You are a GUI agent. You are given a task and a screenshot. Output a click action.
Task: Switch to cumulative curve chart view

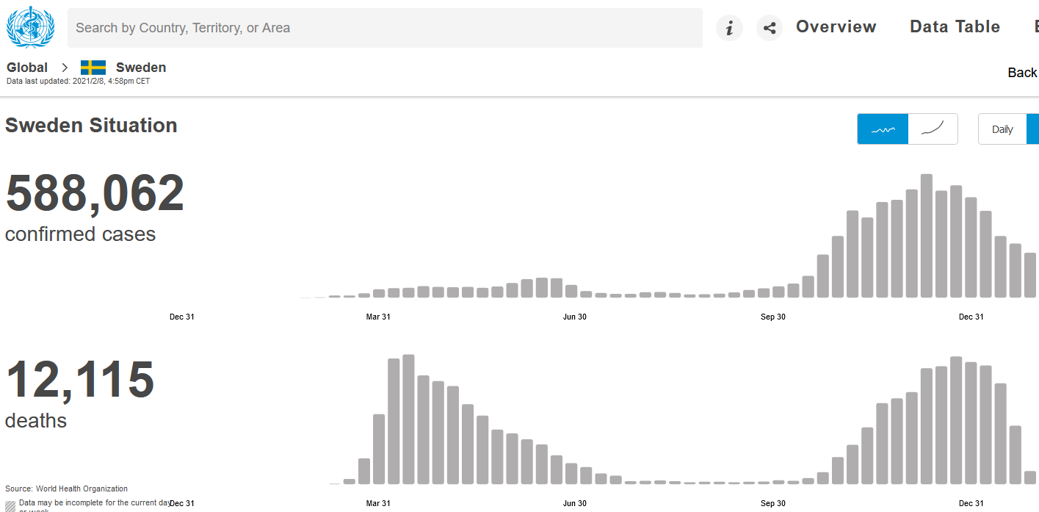933,129
